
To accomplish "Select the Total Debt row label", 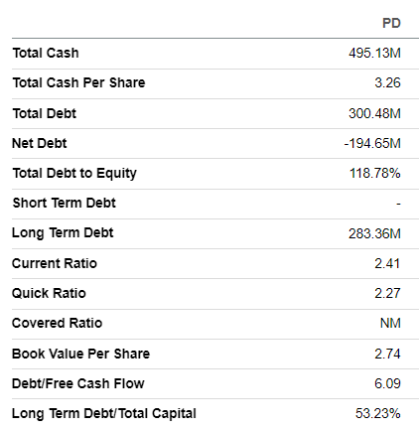I will point(45,113).
